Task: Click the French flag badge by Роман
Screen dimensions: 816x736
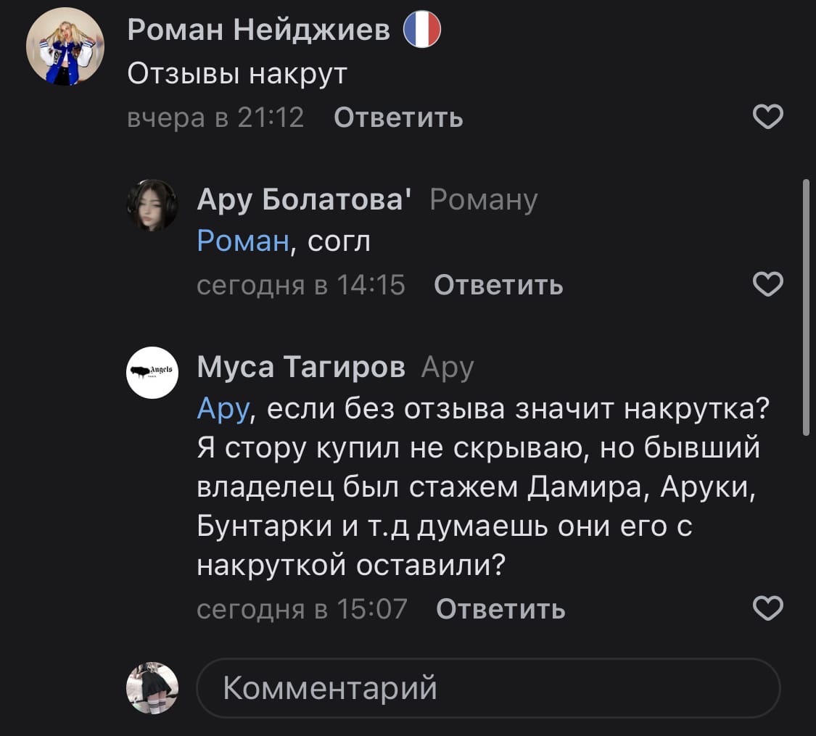Action: coord(422,31)
